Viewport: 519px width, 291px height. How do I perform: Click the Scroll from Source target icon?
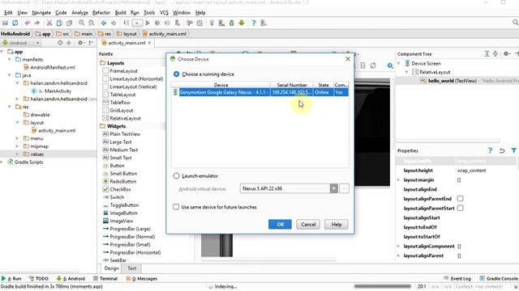point(60,43)
